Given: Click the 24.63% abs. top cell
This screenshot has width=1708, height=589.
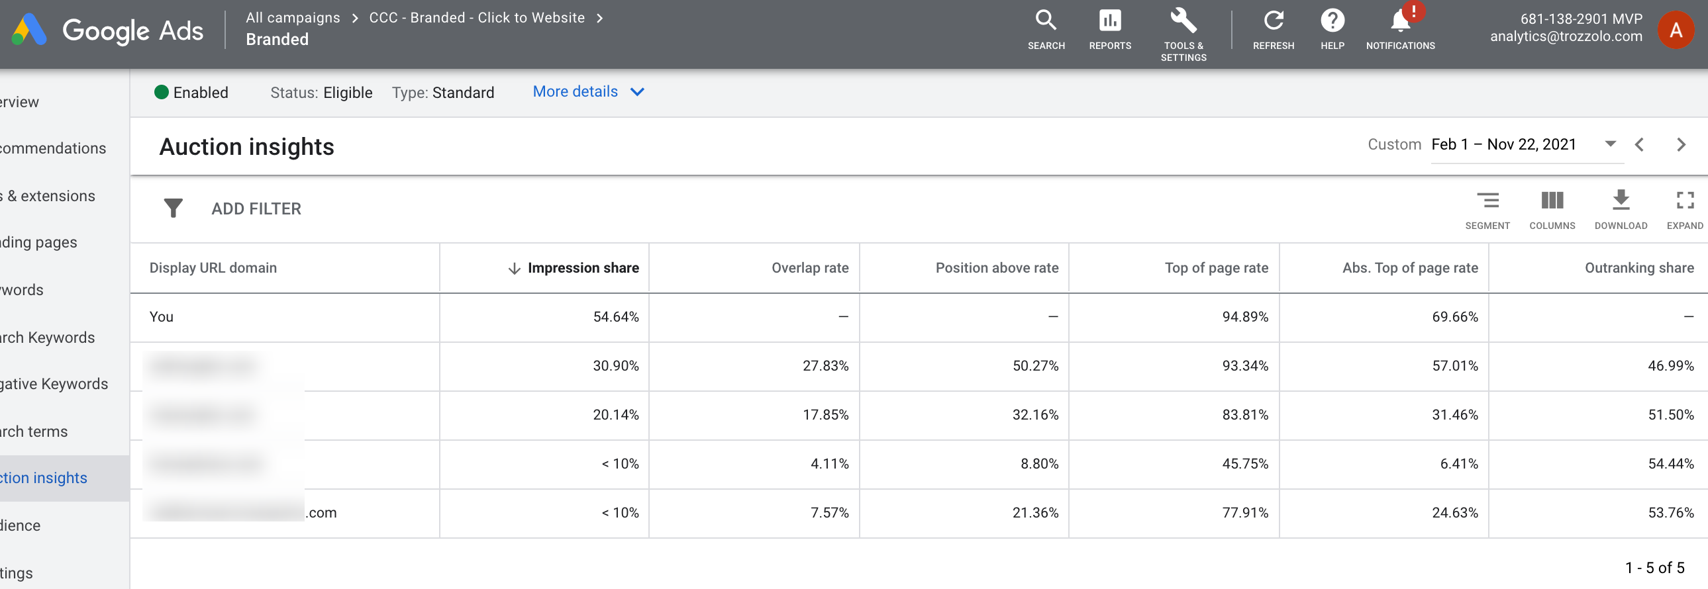Looking at the screenshot, I should coord(1455,513).
